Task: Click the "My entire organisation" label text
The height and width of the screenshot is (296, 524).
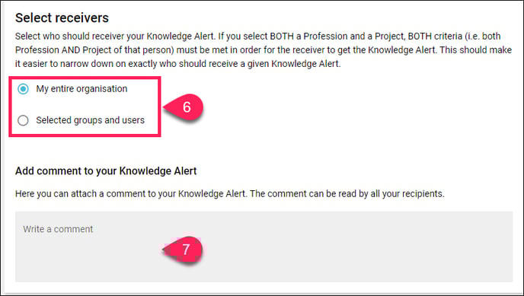Action: (81, 89)
